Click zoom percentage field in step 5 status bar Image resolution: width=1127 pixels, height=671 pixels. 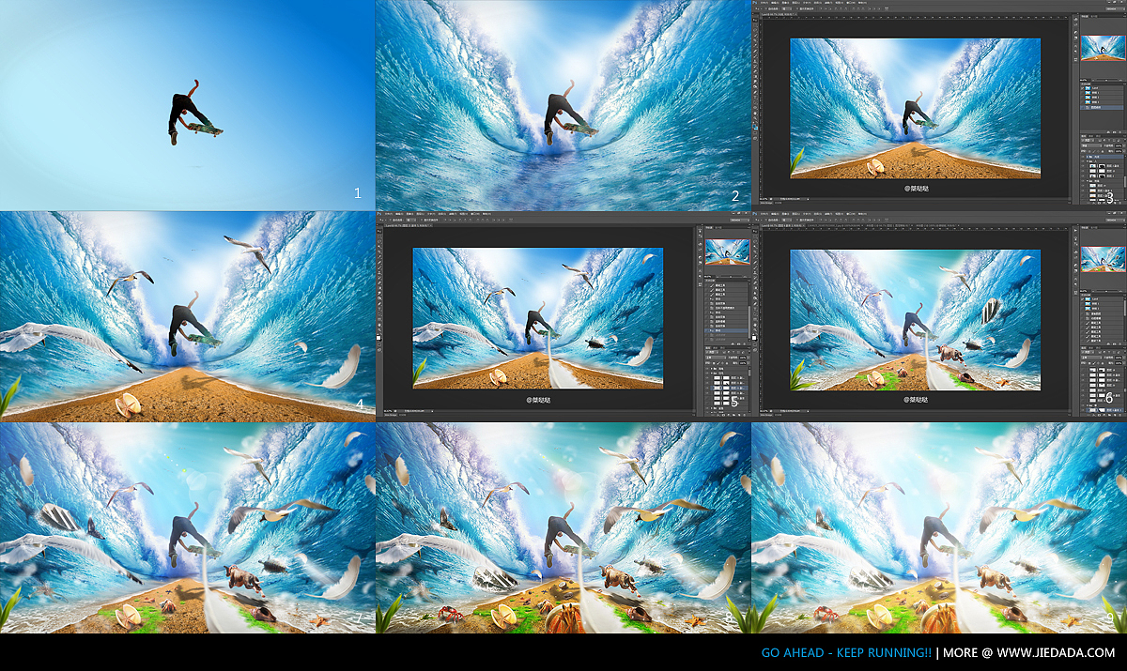(x=388, y=410)
